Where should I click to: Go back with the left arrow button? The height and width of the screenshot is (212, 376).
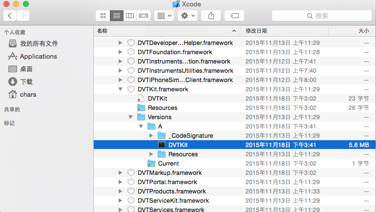tap(10, 16)
